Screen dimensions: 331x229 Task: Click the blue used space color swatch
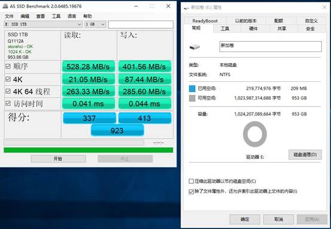pyautogui.click(x=192, y=88)
